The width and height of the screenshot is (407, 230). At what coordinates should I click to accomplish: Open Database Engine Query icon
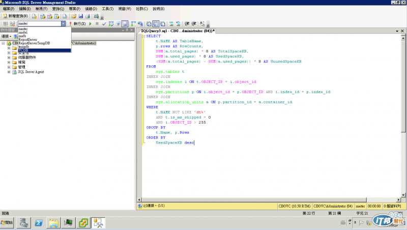point(34,16)
